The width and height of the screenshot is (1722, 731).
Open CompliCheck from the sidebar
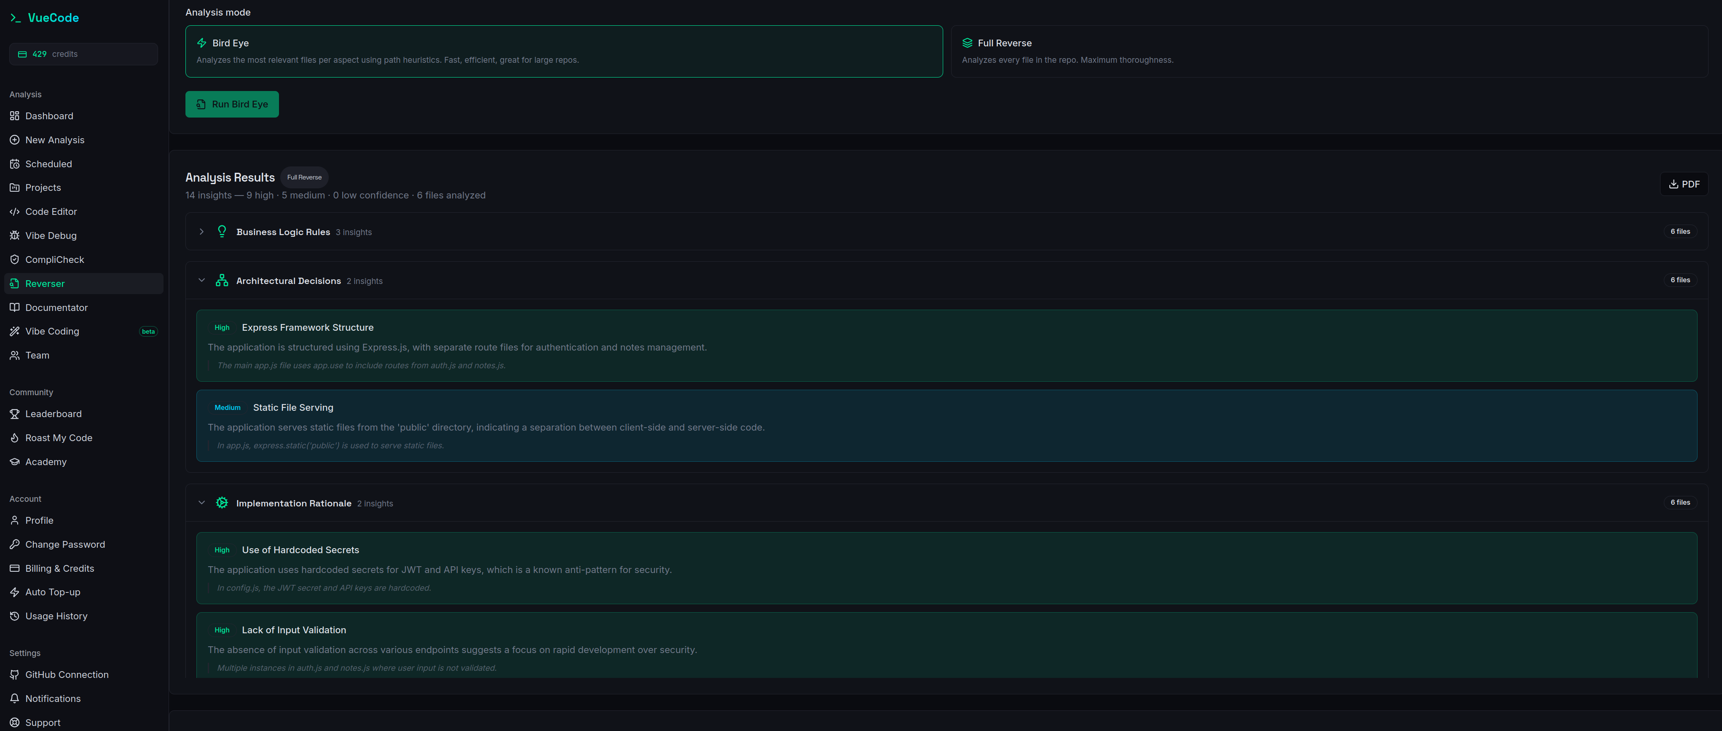pyautogui.click(x=54, y=259)
